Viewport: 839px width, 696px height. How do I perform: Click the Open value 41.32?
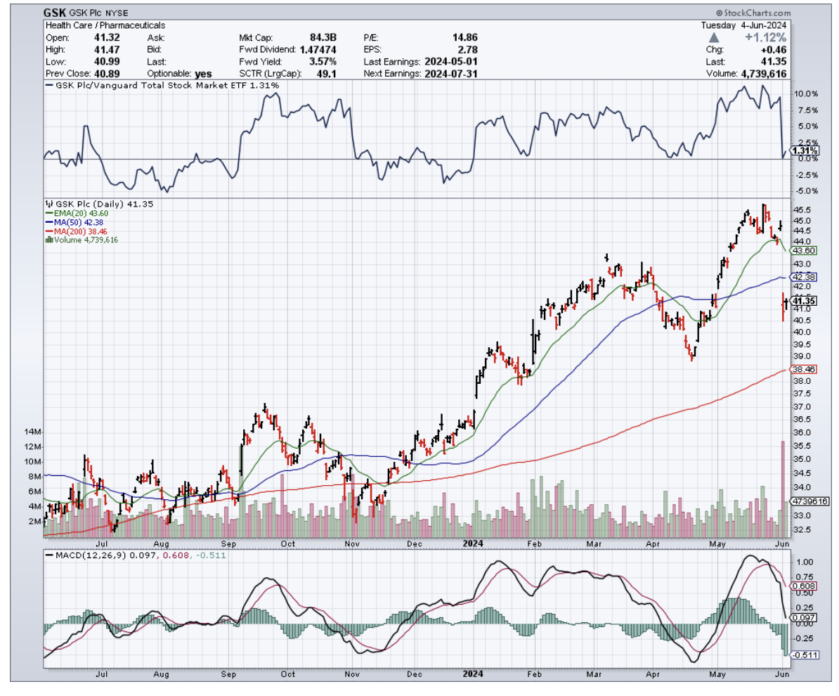107,37
